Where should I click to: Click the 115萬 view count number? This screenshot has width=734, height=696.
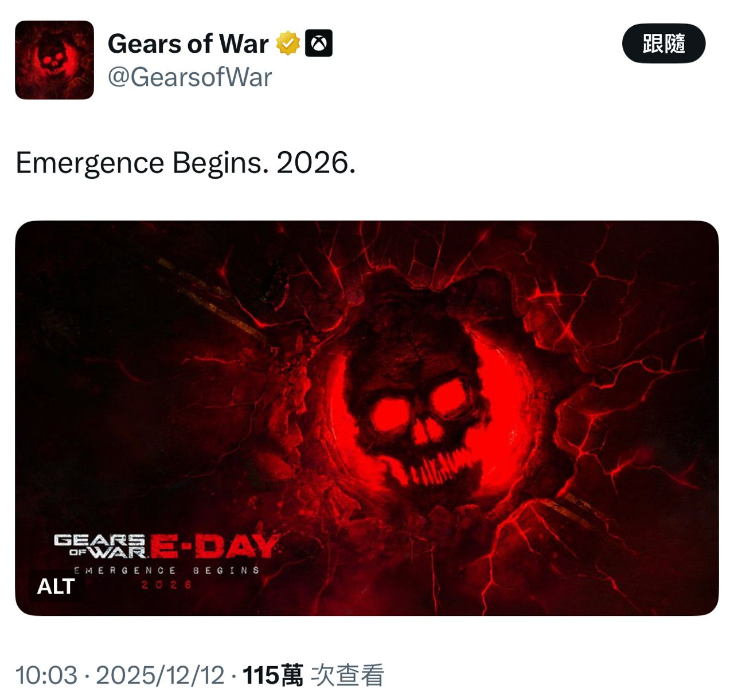272,675
